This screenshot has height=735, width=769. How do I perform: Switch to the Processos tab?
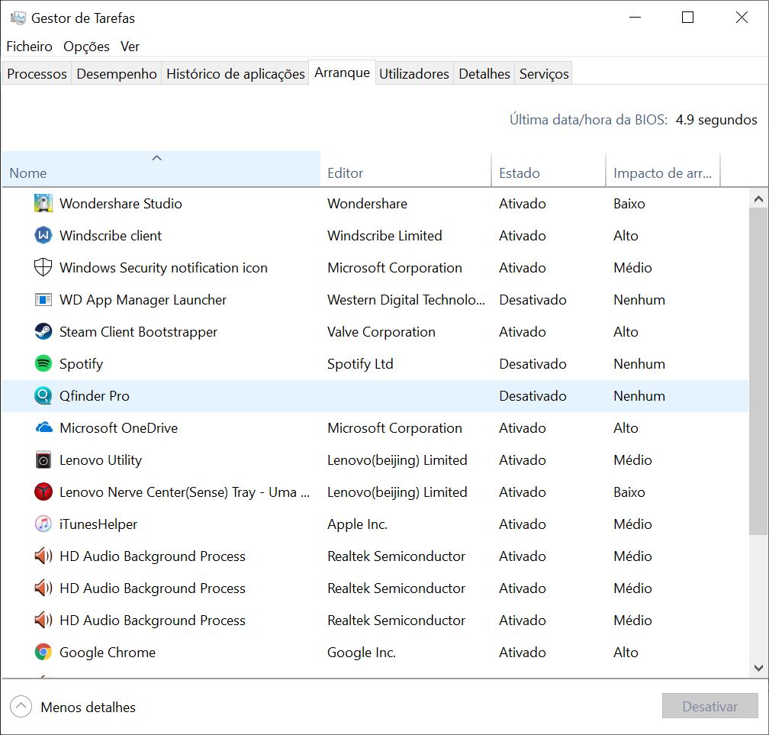(37, 73)
